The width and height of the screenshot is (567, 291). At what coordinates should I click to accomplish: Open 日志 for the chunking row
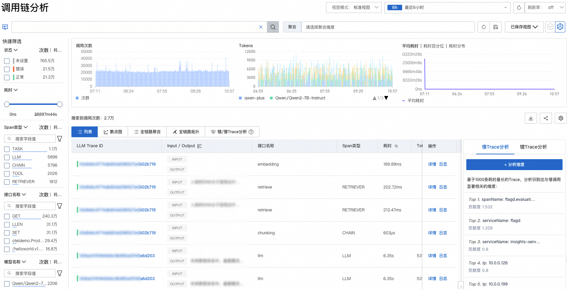(443, 233)
